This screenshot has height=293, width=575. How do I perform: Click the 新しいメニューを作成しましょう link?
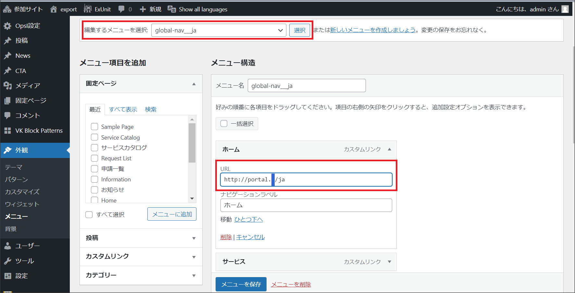pos(373,30)
